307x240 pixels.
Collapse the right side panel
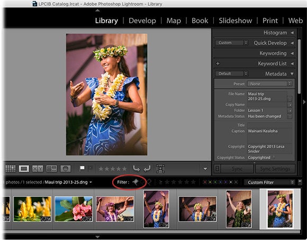tap(304, 102)
